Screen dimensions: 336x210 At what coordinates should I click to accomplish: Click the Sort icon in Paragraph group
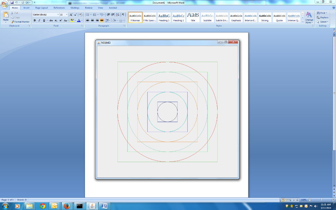pyautogui.click(x=118, y=14)
